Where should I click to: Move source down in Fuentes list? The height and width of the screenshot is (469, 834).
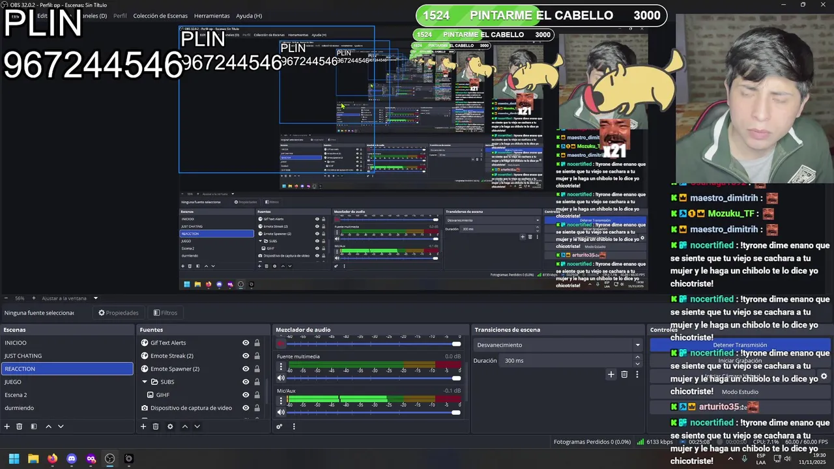(197, 427)
